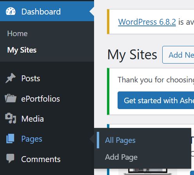Click the Posts pushpin icon

11,78
